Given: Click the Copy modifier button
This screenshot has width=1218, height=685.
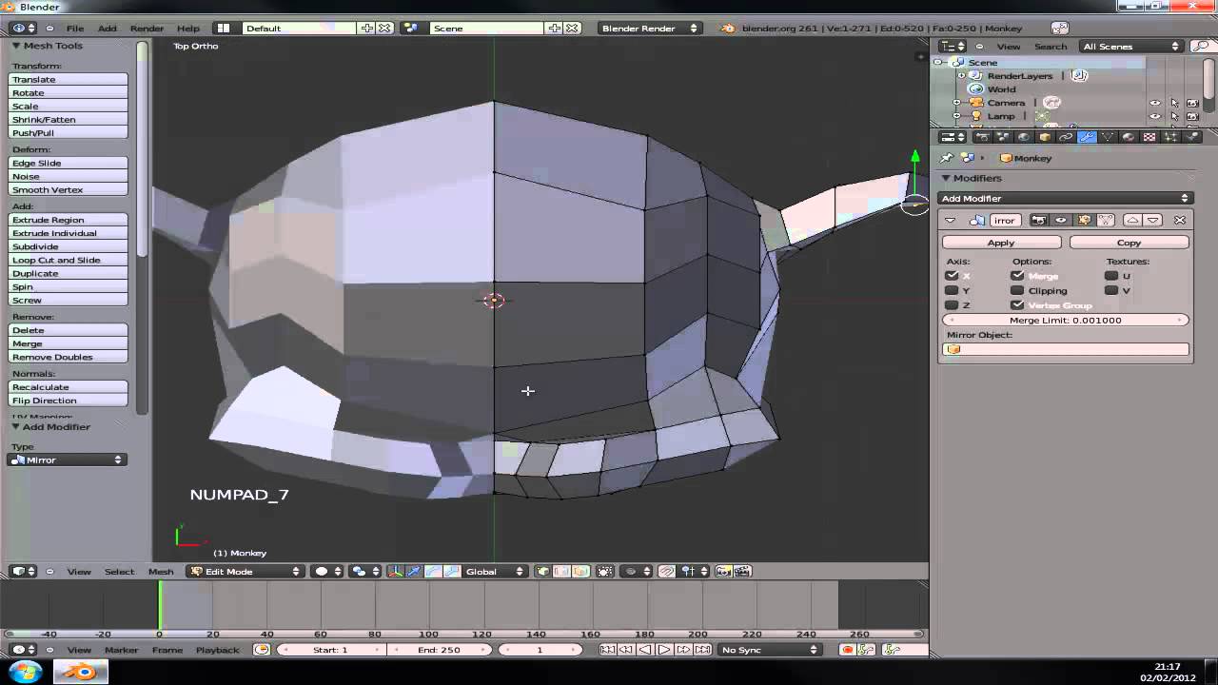Looking at the screenshot, I should (x=1130, y=243).
